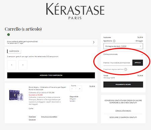Click the rules and restrictions info icon
Viewport: 151px width, 130px height.
tap(126, 70)
